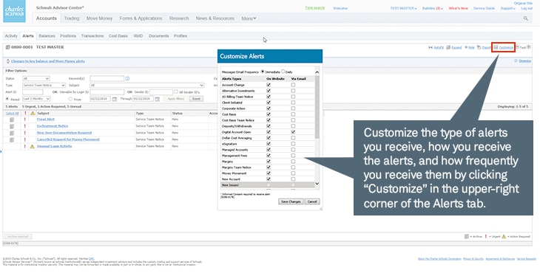Image resolution: width=540 pixels, height=276 pixels.
Task: Click the print icon beside Text
Action: (x=517, y=47)
